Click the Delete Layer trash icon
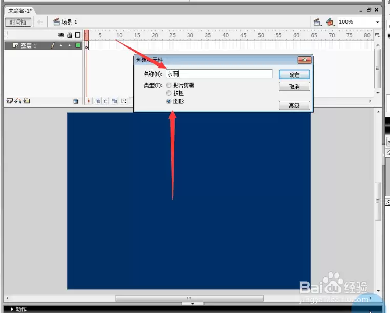 click(x=76, y=101)
